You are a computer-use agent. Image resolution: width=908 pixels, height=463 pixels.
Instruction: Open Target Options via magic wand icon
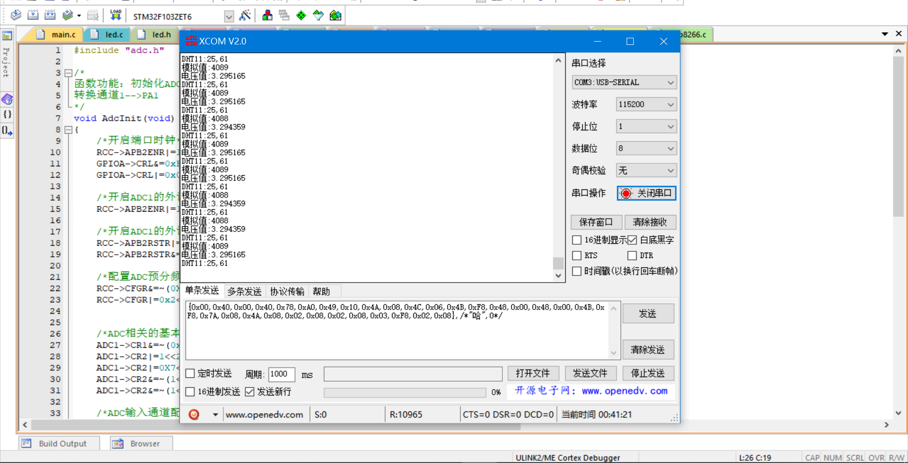coord(245,15)
